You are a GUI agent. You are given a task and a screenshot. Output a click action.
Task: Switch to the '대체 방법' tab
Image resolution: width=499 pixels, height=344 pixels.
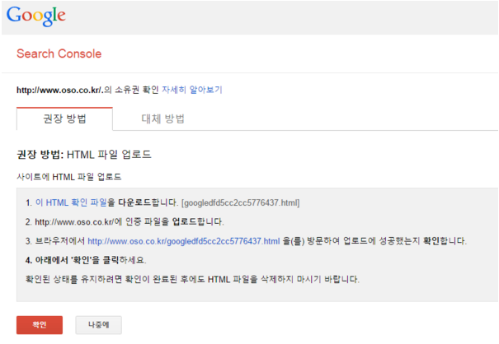pos(163,119)
